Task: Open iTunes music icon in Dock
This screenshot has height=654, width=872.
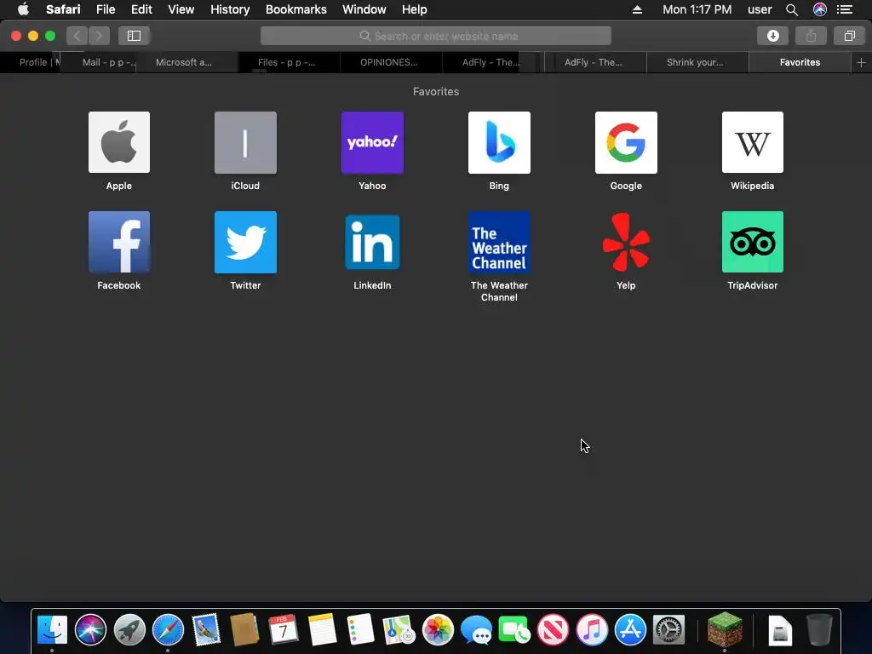Action: tap(592, 629)
